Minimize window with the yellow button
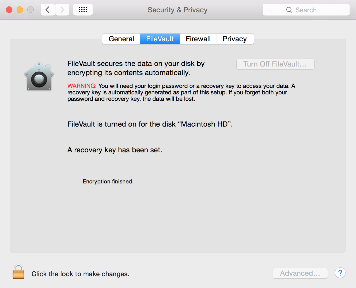The image size is (356, 288). click(x=20, y=10)
